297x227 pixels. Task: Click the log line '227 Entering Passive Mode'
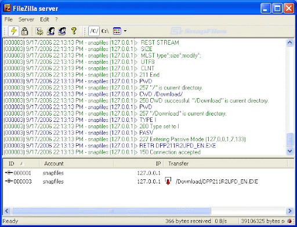pyautogui.click(x=125, y=139)
